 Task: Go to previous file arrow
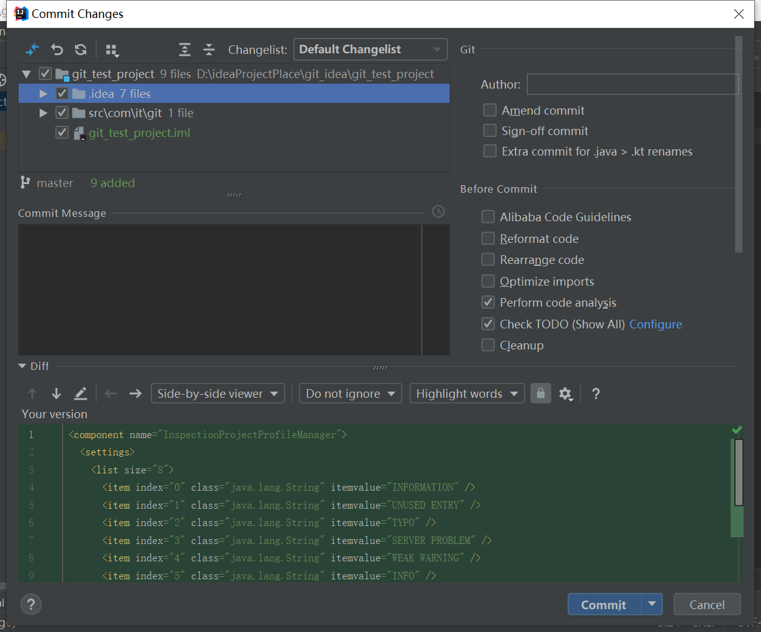[111, 393]
